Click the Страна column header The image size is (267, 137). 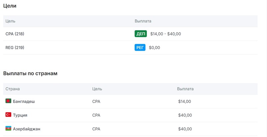click(x=13, y=89)
